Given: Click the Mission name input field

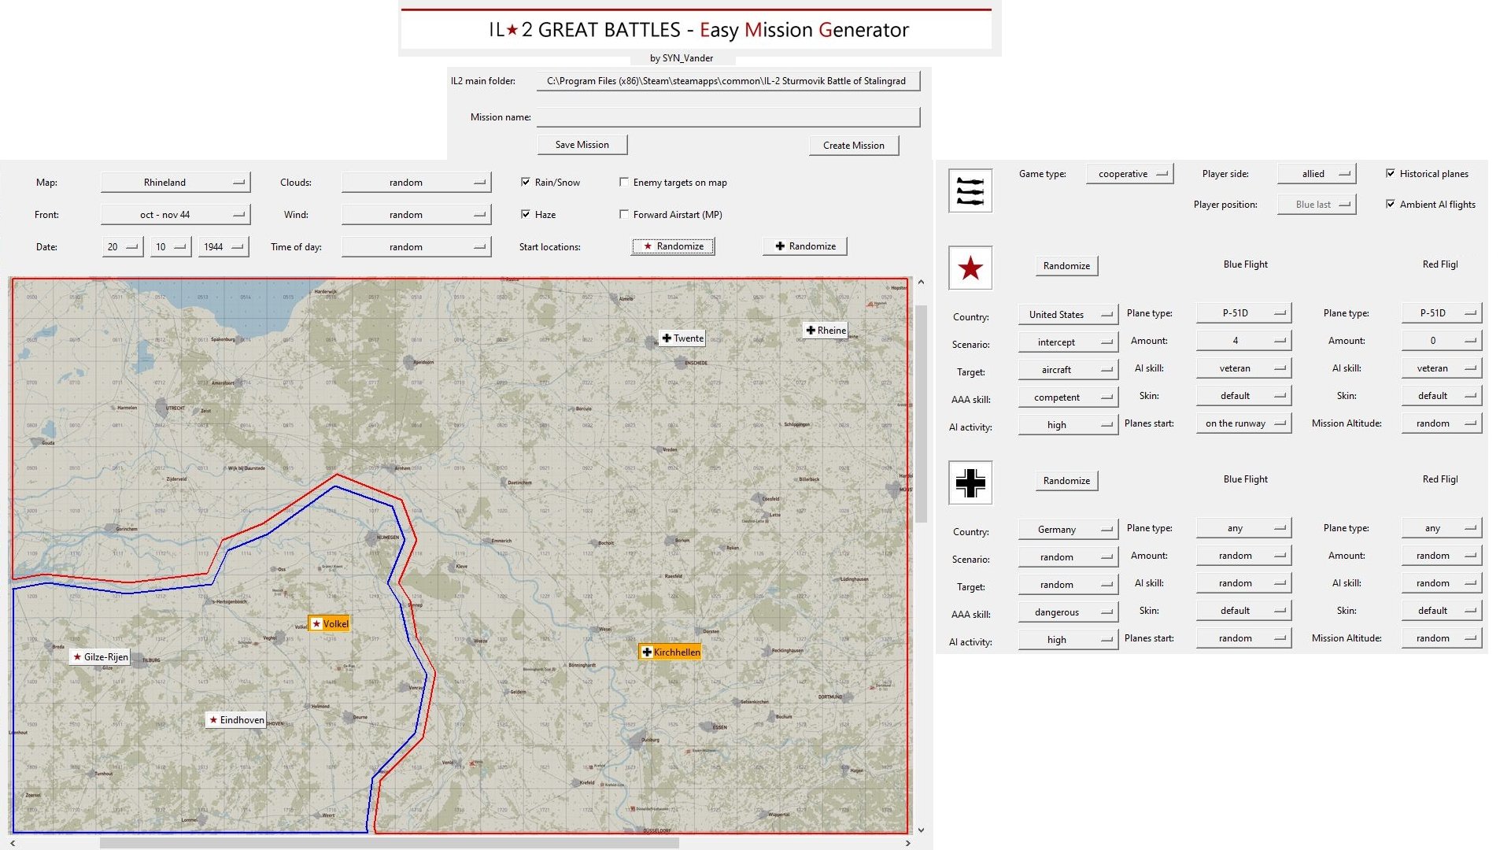Looking at the screenshot, I should click(x=728, y=117).
